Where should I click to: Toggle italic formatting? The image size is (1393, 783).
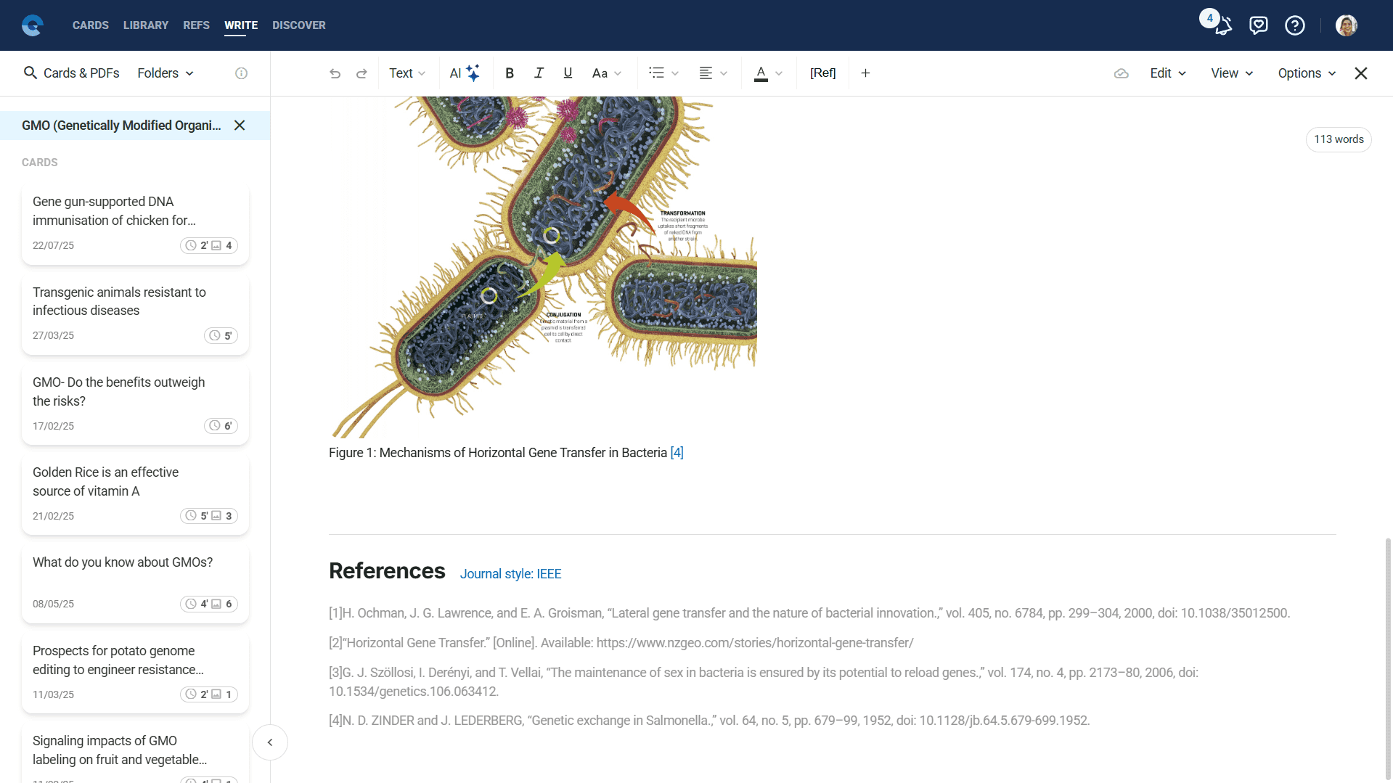[539, 73]
